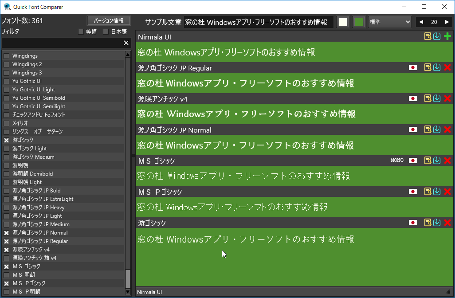Viewport: 455px width, 298px height.
Task: Click the download icon on Nirmala UI header
Action: coord(437,36)
